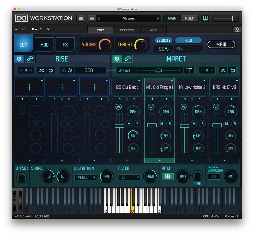Click the IMPACT OFFSET slider handle
The width and height of the screenshot is (254, 236).
pos(159,70)
